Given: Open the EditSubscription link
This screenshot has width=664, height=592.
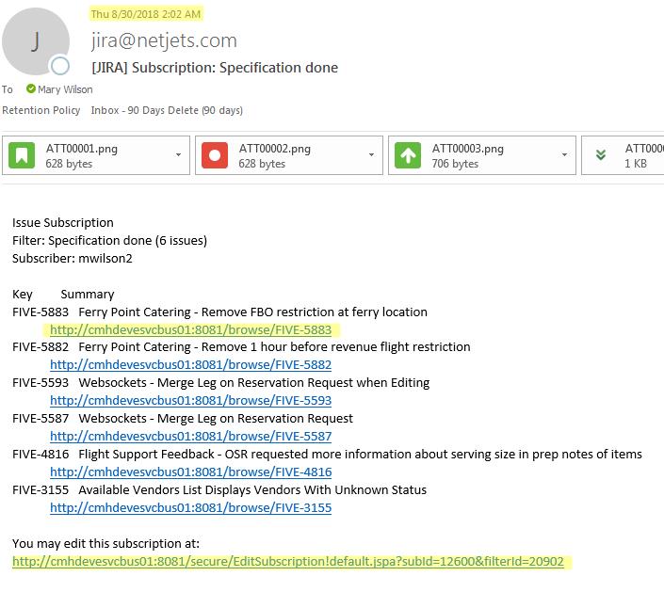Looking at the screenshot, I should (x=288, y=562).
